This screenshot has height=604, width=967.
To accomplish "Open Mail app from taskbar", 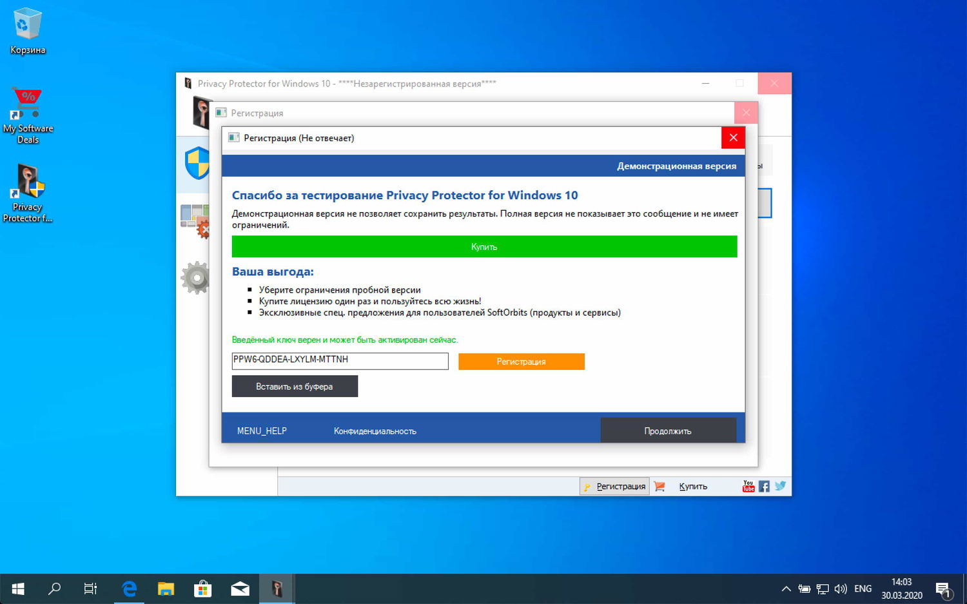I will pos(240,589).
